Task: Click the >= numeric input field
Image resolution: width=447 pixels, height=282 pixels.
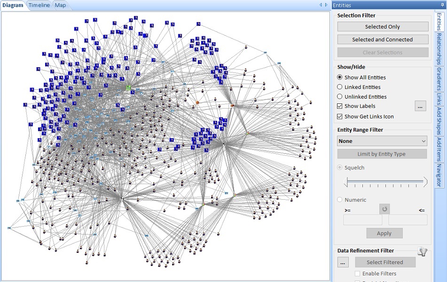Action: [x=362, y=219]
